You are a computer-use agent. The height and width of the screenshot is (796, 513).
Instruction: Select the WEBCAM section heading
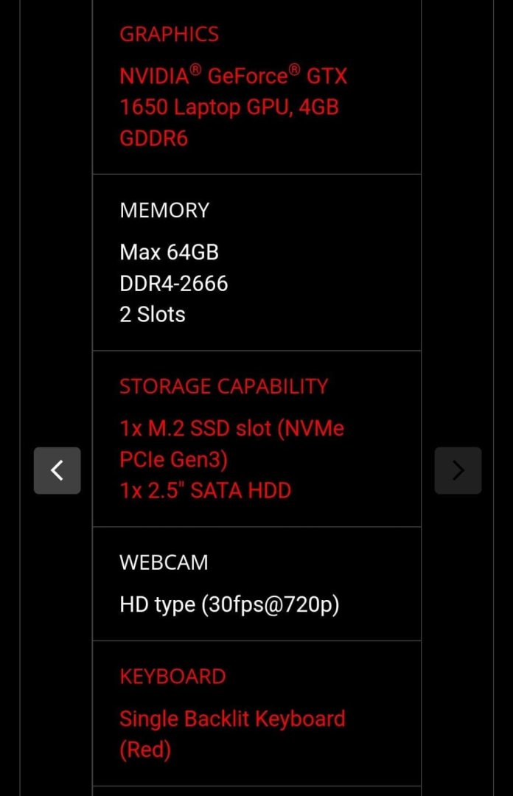(x=164, y=562)
